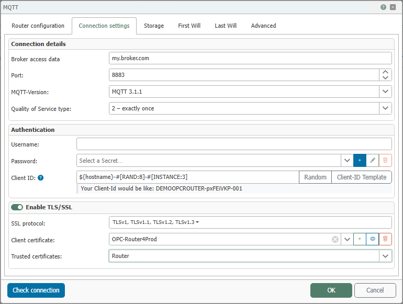403x304 pixels.
Task: Cancel the MQTT dialog
Action: [x=375, y=290]
